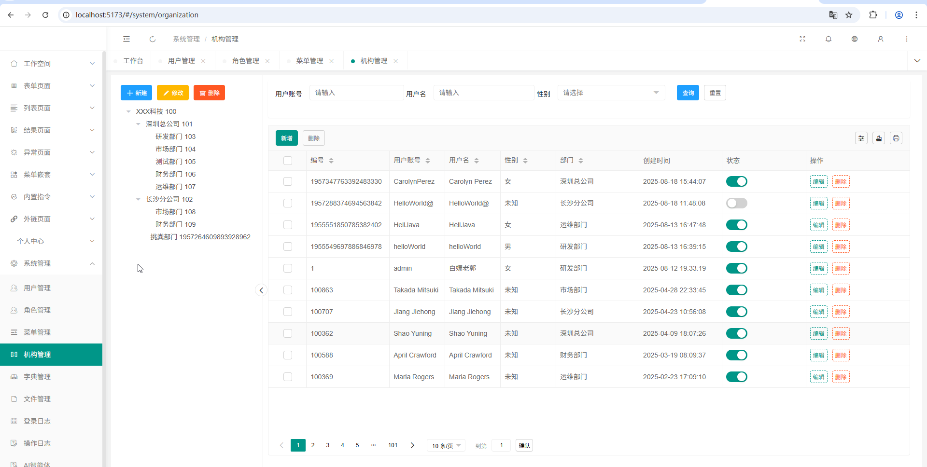
Task: Sort table by 编号 column
Action: click(x=331, y=161)
